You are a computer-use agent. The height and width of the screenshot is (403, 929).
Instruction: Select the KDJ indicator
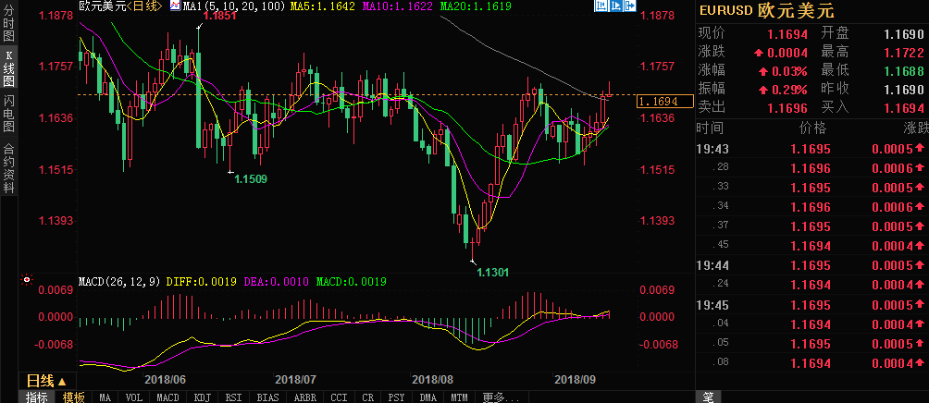pos(200,397)
